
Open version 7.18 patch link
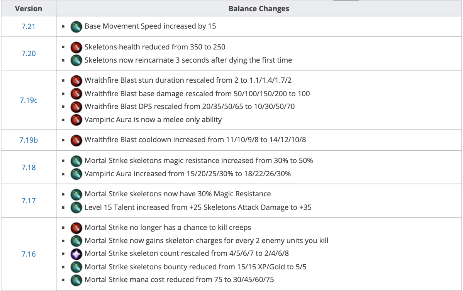click(28, 167)
